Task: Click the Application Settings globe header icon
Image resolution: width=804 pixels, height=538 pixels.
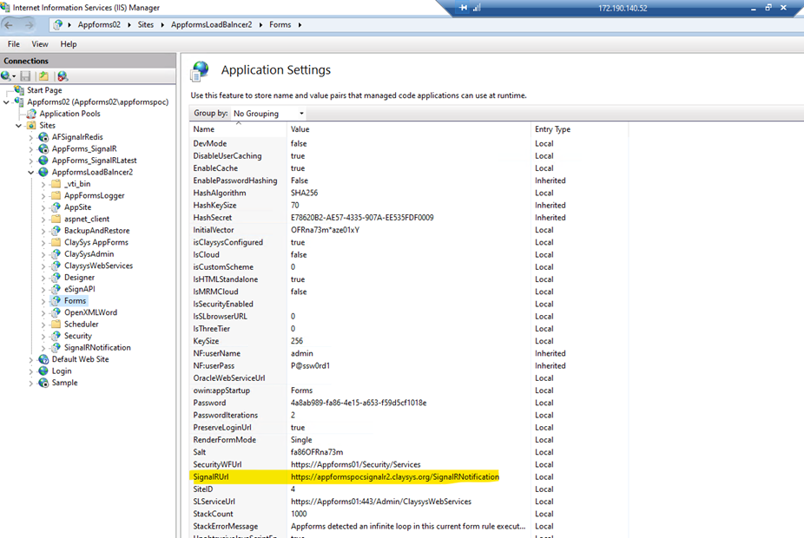Action: 201,70
